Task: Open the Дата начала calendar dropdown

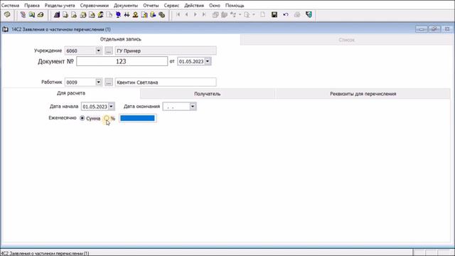Action: (x=111, y=107)
